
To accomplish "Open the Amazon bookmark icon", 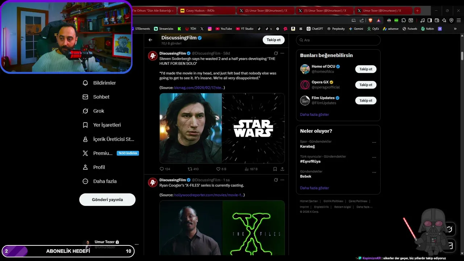I will [293, 29].
